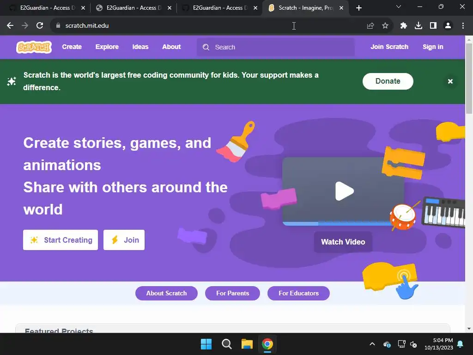This screenshot has width=473, height=355.
Task: Click Sign in link
Action: tap(433, 47)
